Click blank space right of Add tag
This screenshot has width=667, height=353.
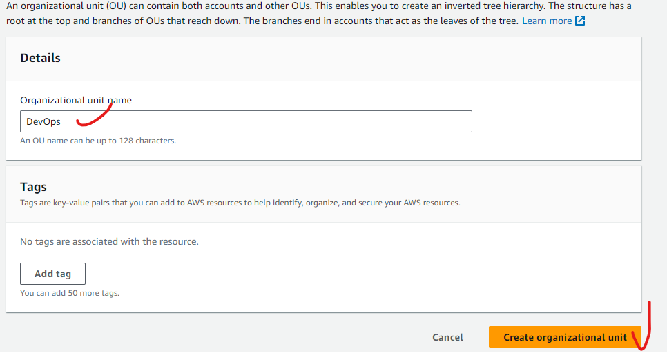pos(345,274)
